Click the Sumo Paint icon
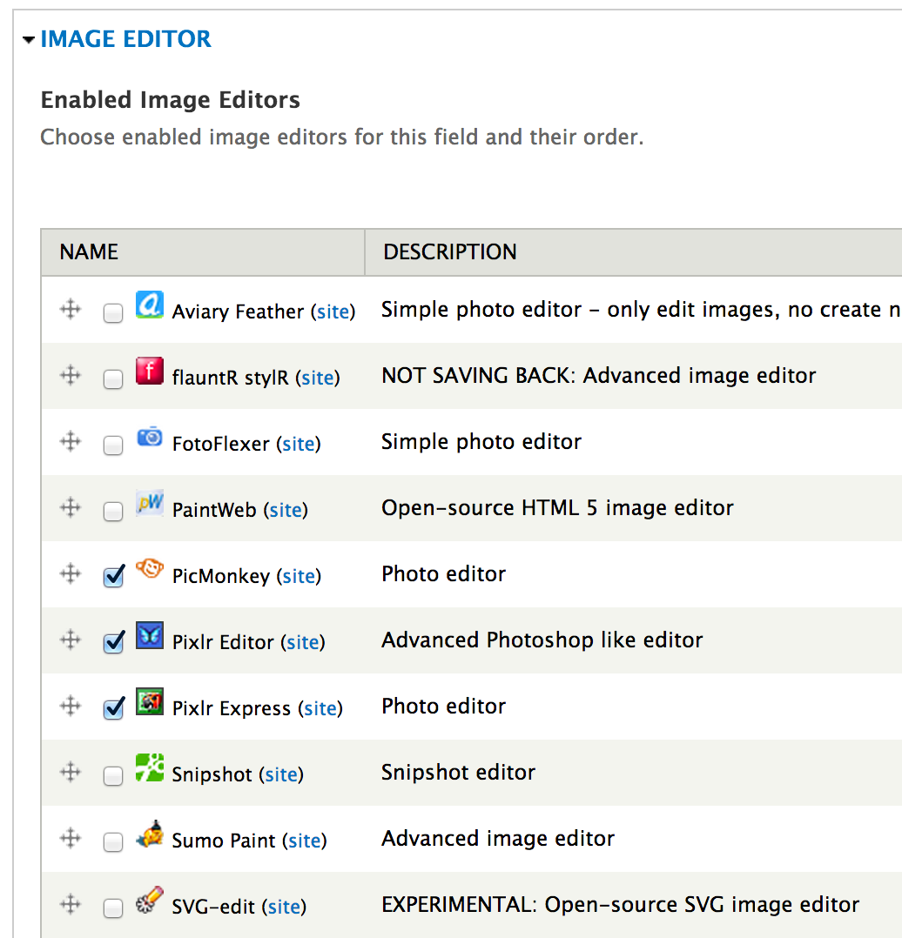The image size is (902, 938). (x=150, y=834)
